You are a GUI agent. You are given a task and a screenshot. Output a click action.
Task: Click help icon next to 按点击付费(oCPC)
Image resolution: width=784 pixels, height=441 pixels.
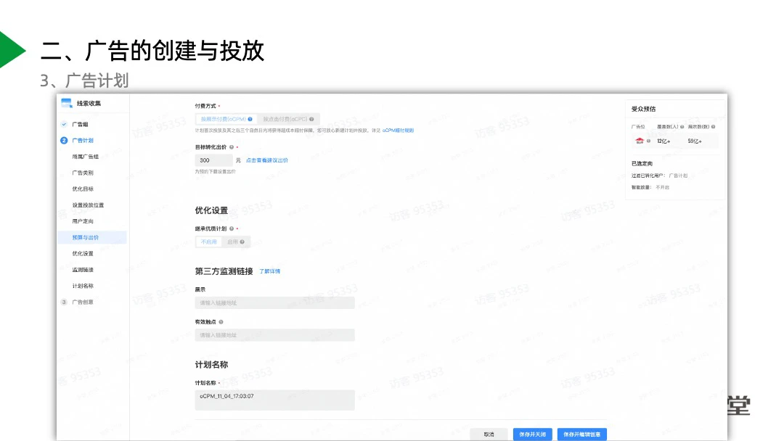click(311, 119)
